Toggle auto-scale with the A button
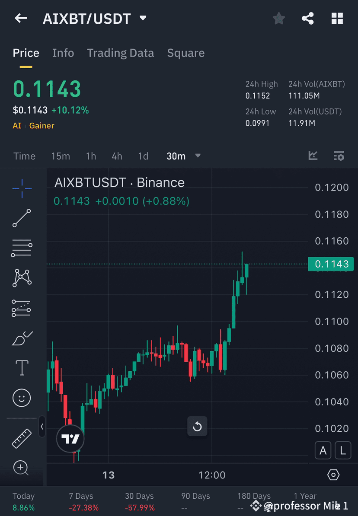358x516 pixels. (323, 450)
